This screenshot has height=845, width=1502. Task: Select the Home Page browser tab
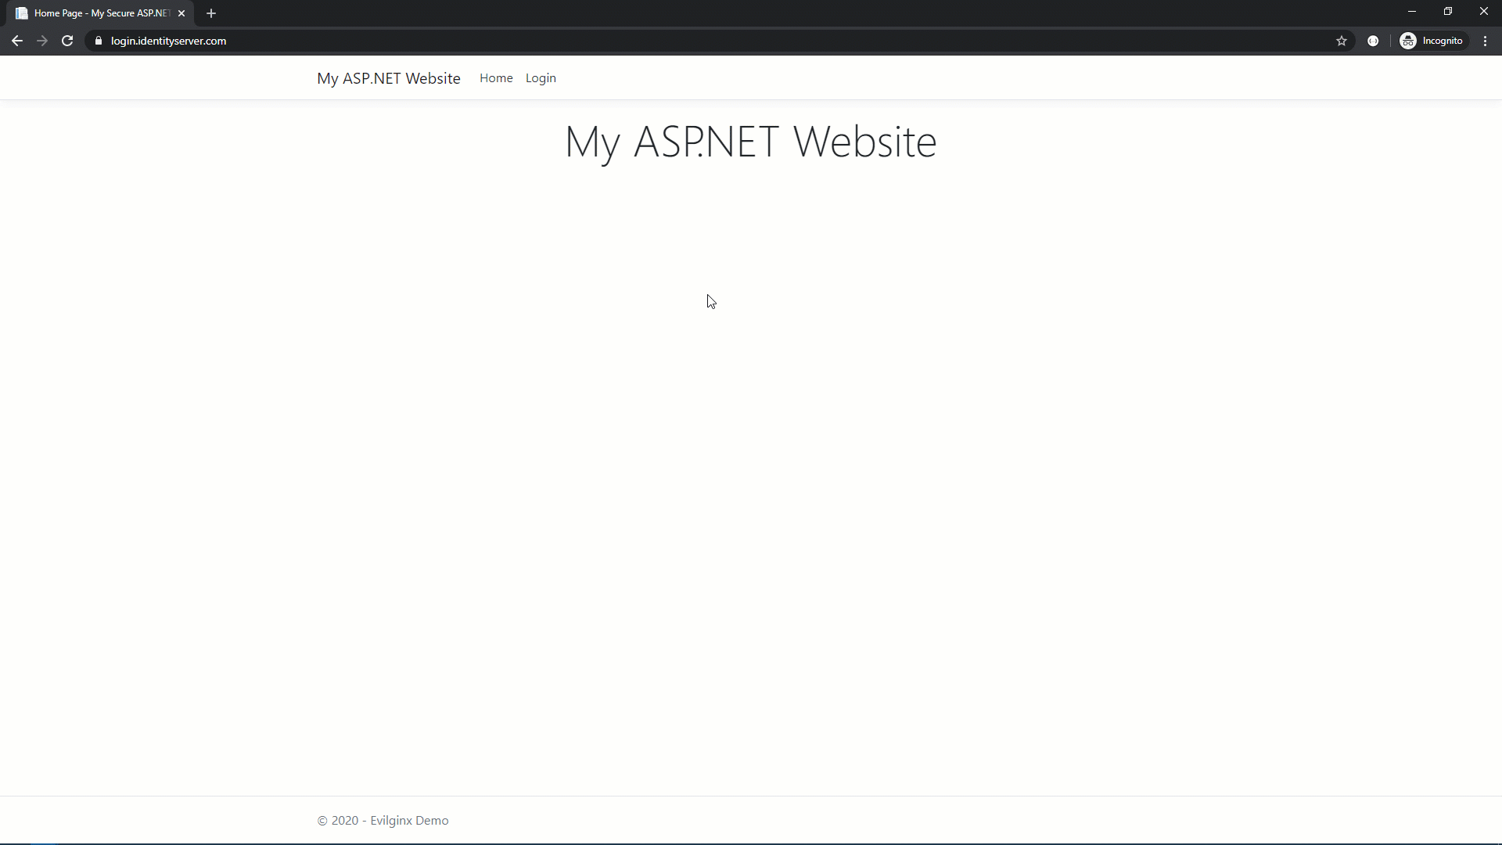point(102,13)
